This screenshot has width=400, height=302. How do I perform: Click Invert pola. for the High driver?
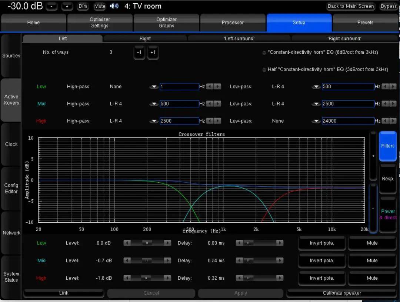click(321, 278)
